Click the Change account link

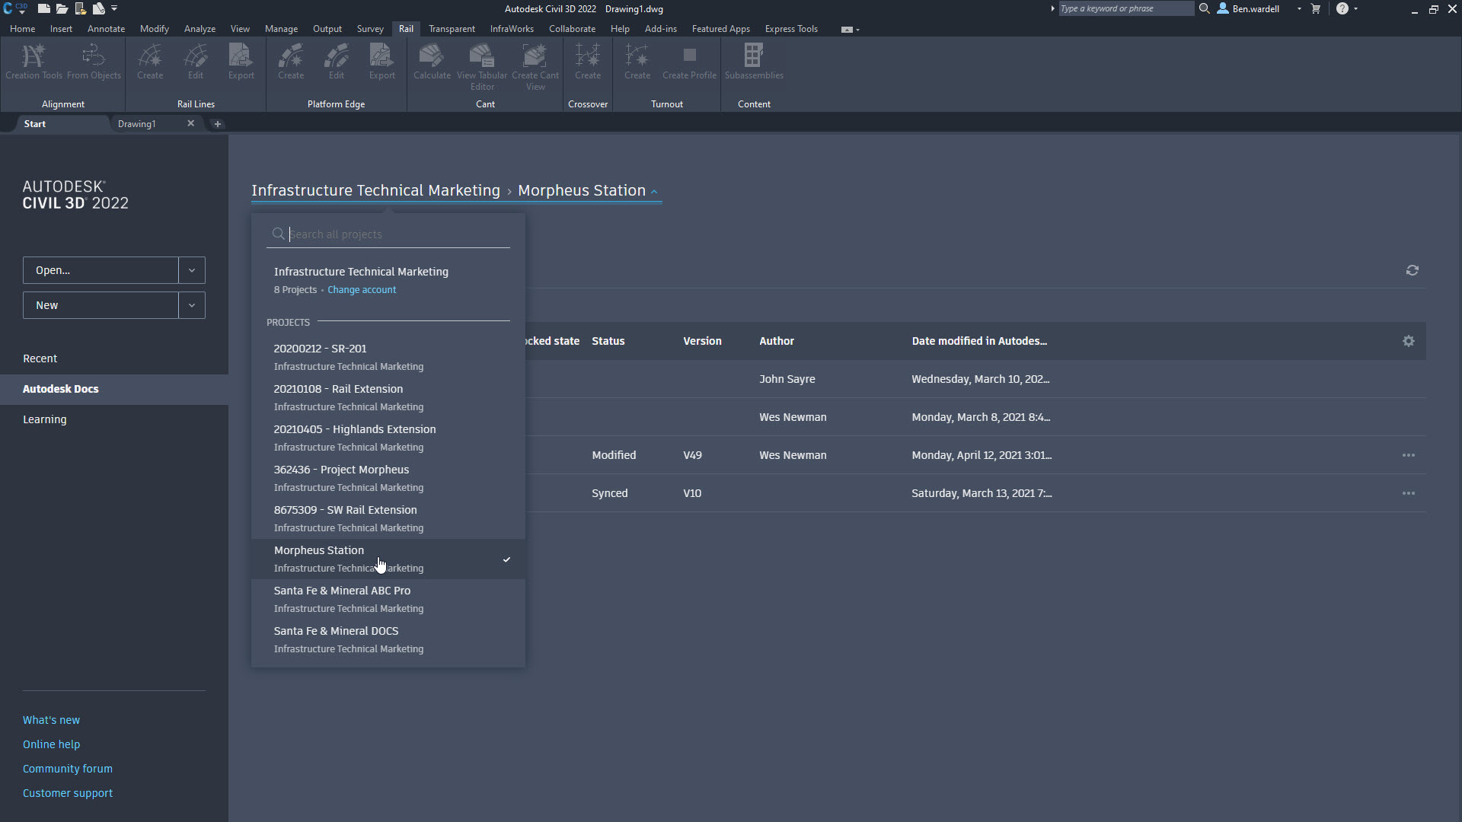(362, 290)
